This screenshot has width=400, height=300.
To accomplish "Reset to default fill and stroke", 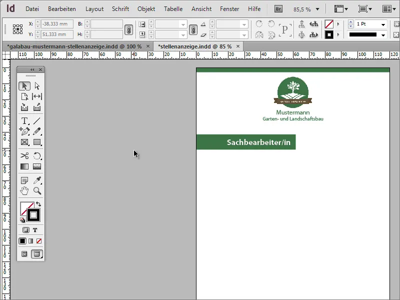I will (22, 220).
